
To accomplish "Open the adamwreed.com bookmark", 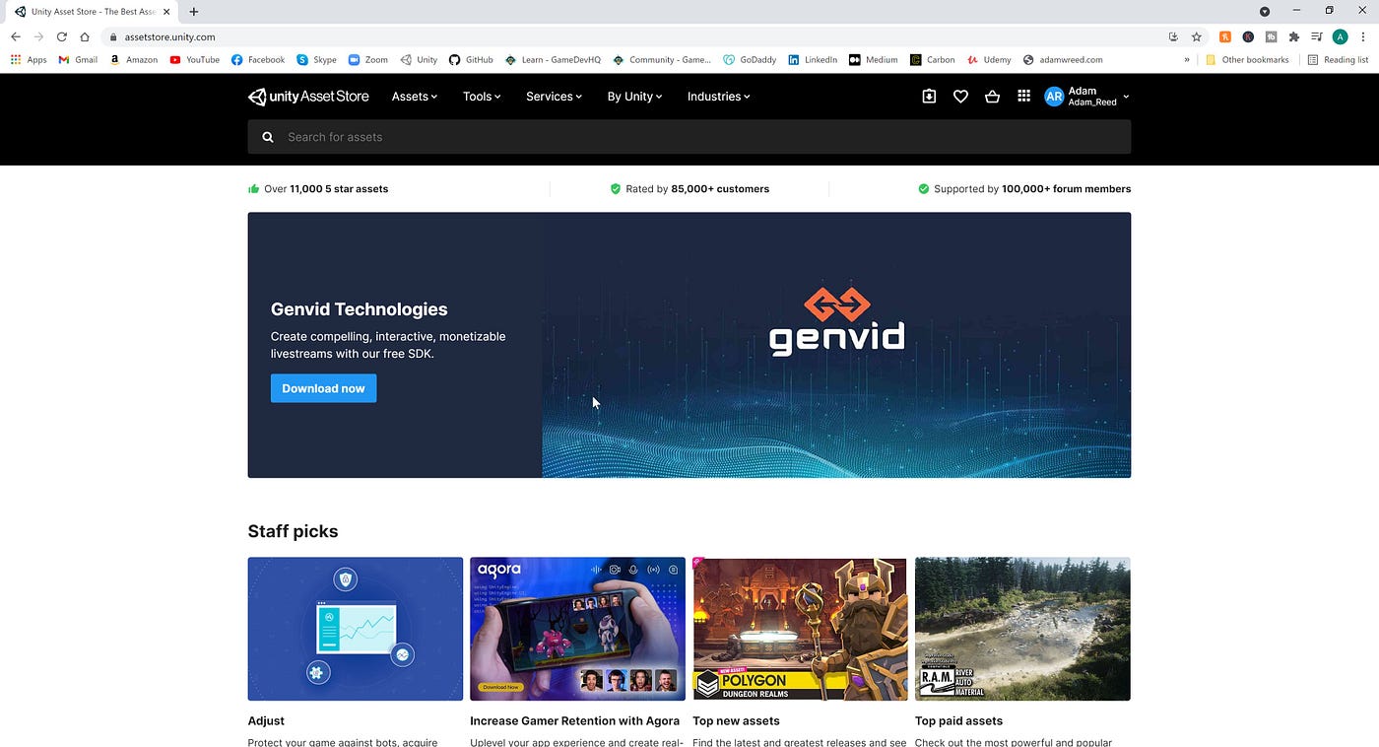I will pos(1063,60).
